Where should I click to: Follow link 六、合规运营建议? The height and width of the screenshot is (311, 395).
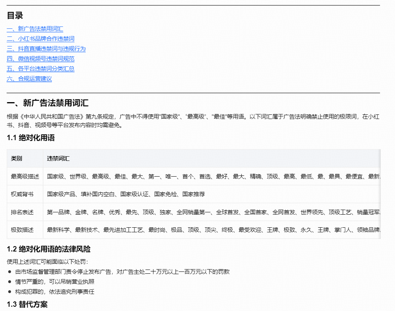pos(29,79)
